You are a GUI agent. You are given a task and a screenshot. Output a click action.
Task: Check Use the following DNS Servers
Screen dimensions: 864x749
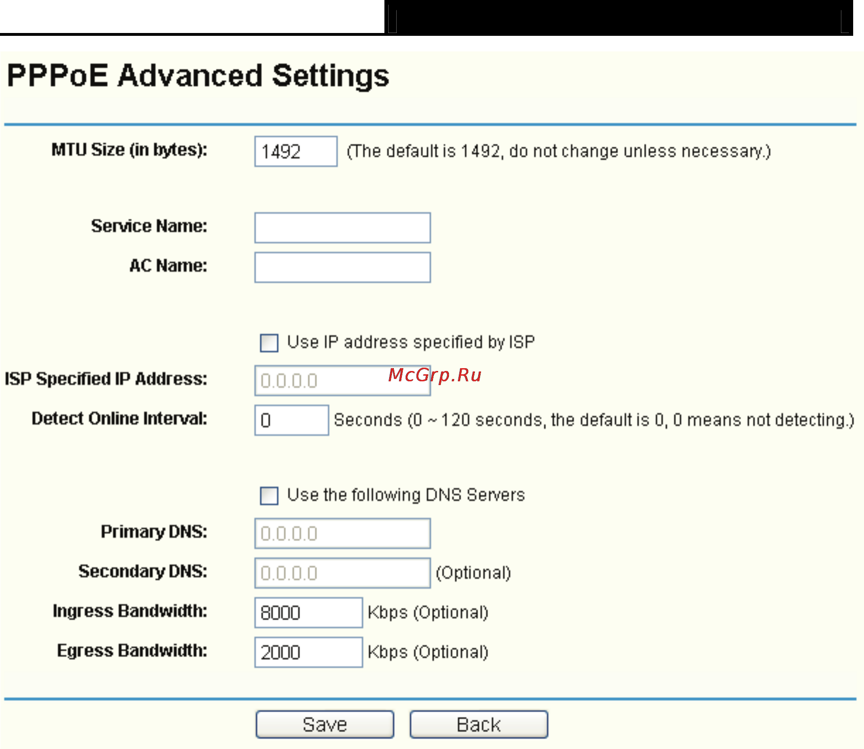269,495
